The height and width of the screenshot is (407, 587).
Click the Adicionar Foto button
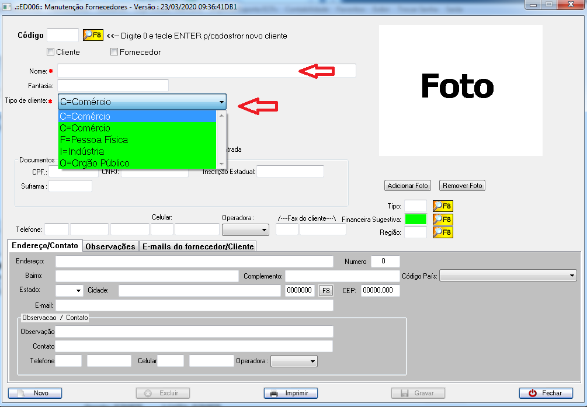[x=408, y=186]
